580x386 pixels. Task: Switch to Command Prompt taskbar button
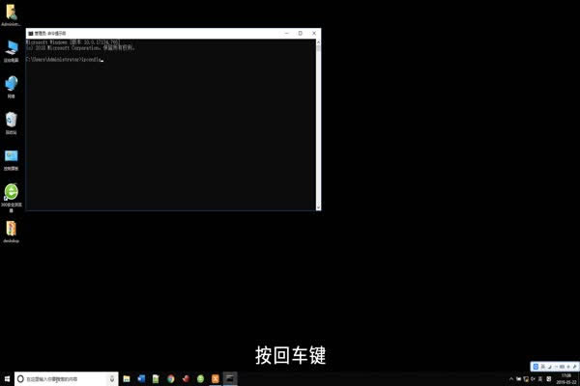pyautogui.click(x=230, y=379)
